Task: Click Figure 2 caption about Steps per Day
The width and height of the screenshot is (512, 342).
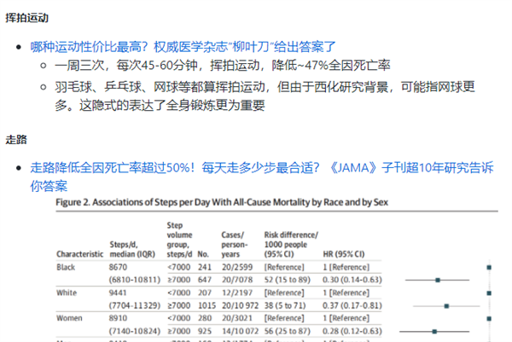Action: pos(222,202)
